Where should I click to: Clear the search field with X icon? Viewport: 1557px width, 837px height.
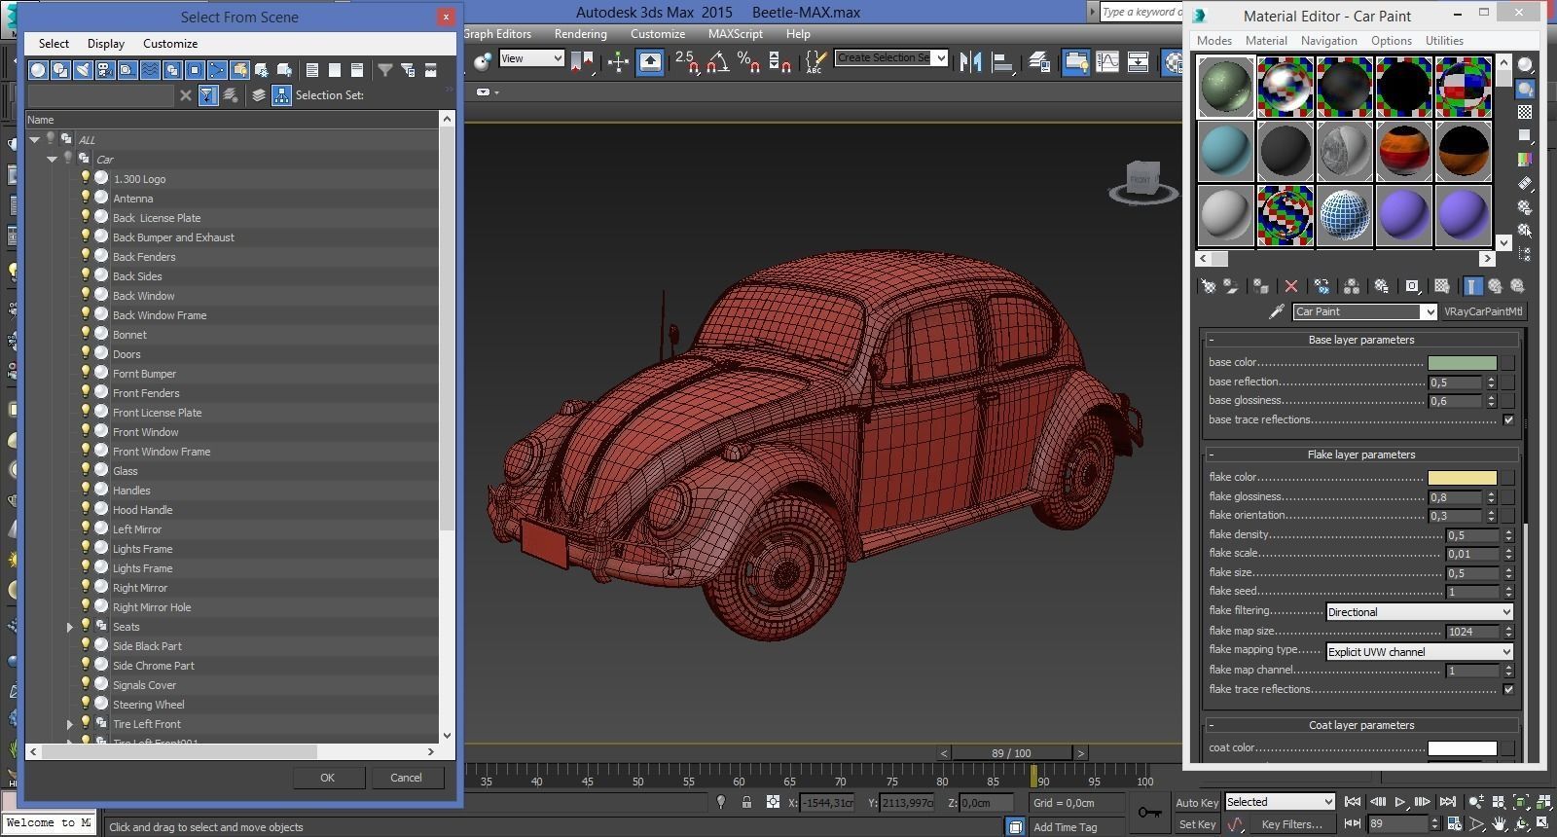(x=186, y=95)
